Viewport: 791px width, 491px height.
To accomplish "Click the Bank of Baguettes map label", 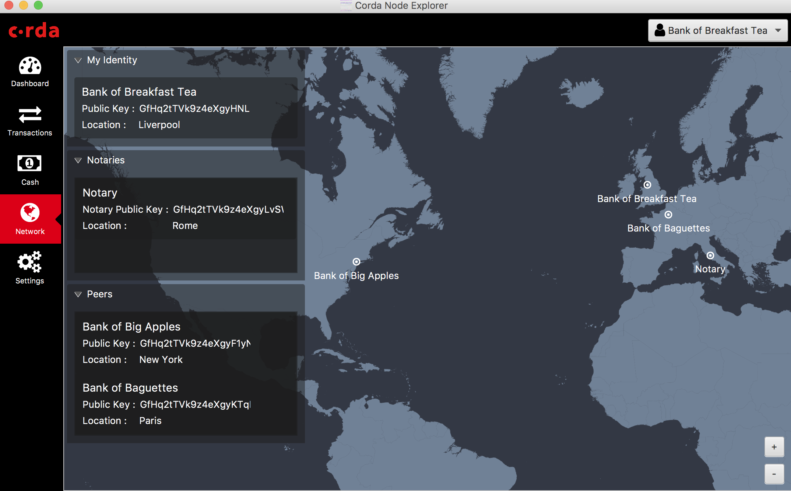I will (668, 228).
